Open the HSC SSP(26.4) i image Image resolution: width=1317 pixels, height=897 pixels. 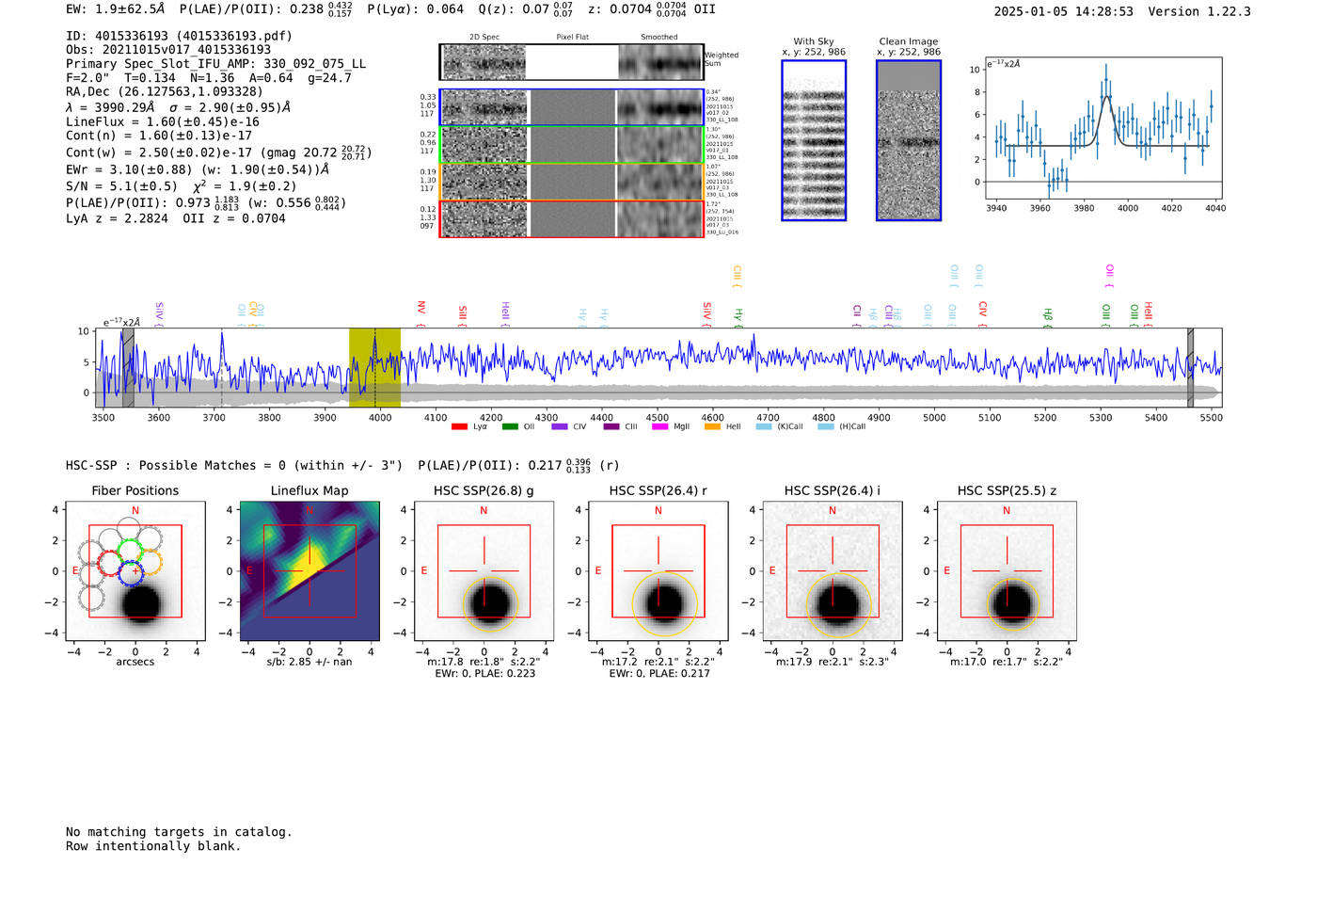pos(833,571)
